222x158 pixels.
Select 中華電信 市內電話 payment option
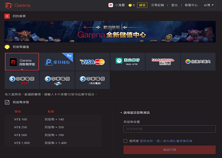pyautogui.click(x=92, y=80)
